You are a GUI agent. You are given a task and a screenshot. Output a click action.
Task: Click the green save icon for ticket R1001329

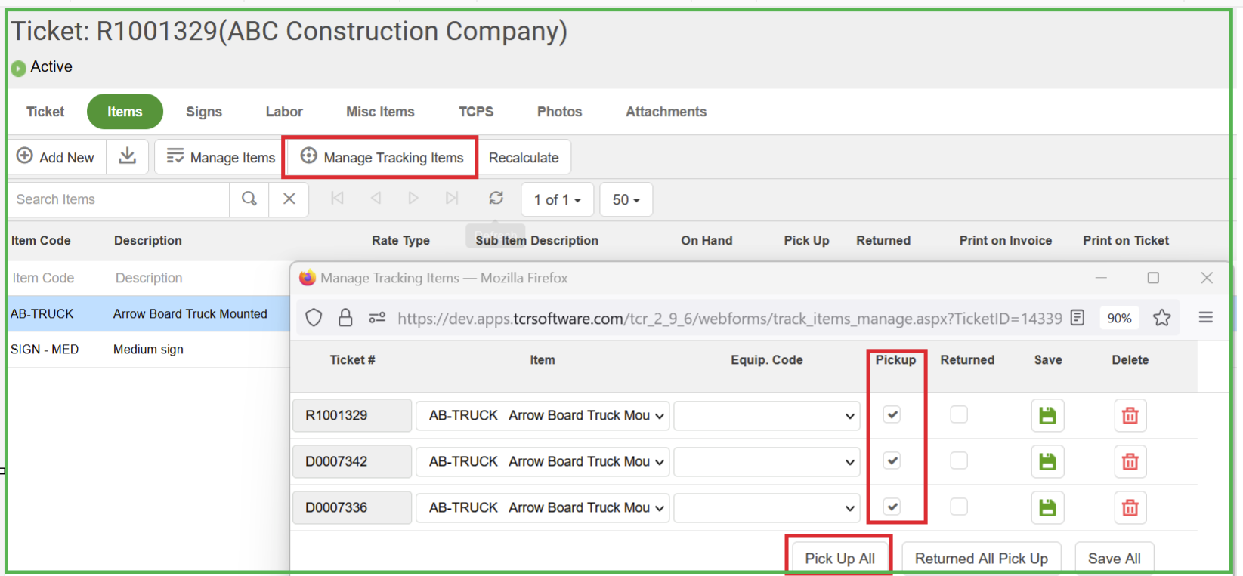point(1047,415)
